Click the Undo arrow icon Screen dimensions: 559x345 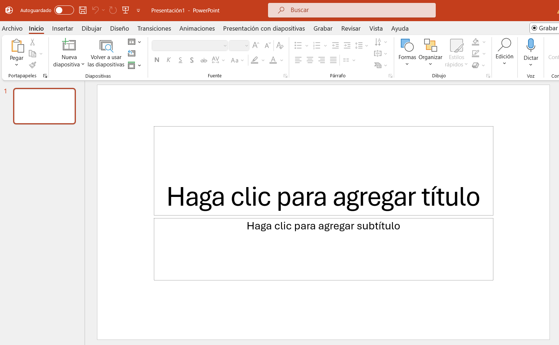click(96, 10)
